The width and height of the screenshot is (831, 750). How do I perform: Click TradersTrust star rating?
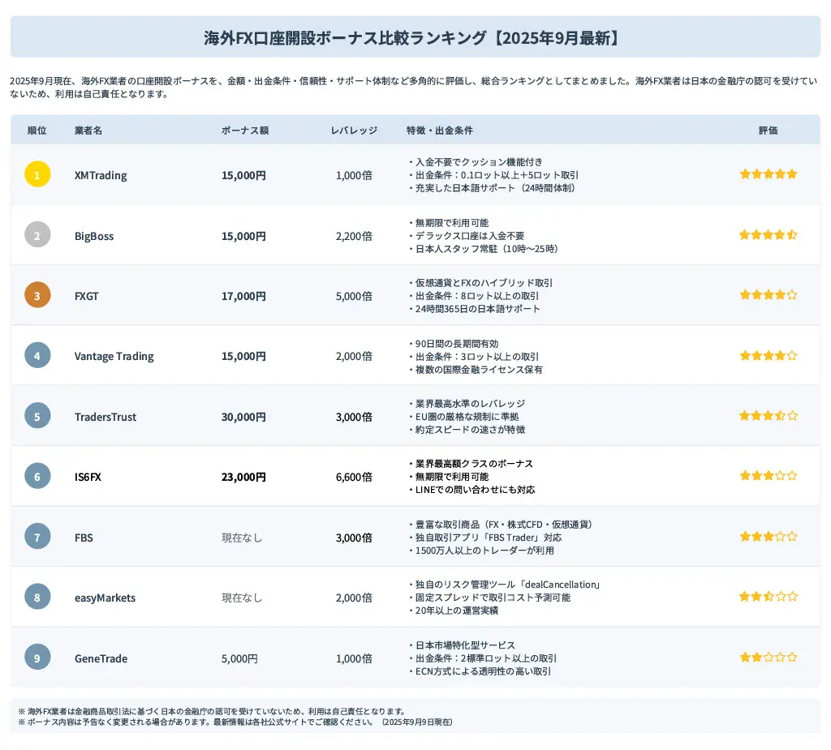point(769,416)
